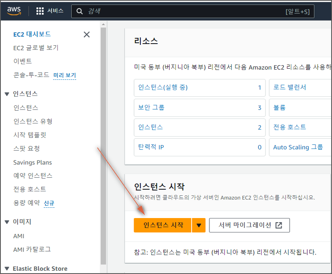Open 전용 호스트 resource link in 리소스 panel
332x274 pixels.
[x=290, y=127]
